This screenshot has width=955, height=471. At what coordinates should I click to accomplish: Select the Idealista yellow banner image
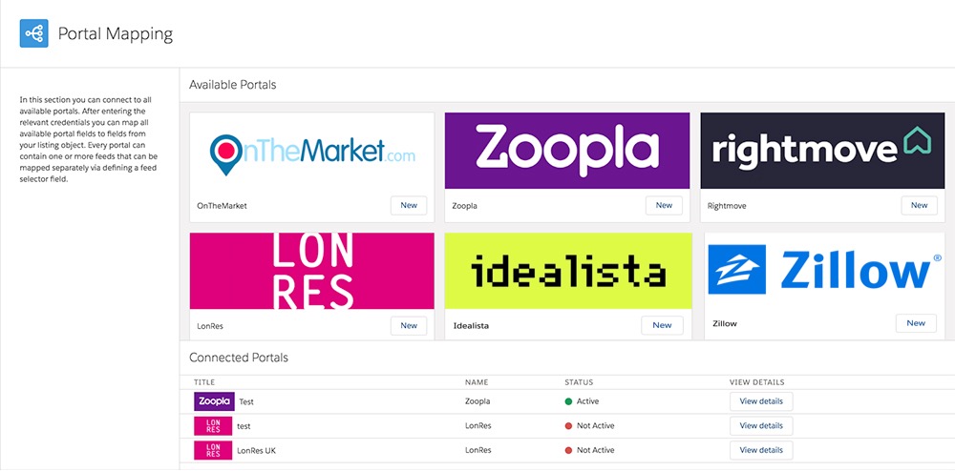click(x=567, y=271)
